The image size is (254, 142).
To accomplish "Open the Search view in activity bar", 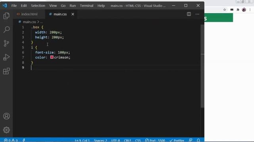I will pyautogui.click(x=6, y=30).
